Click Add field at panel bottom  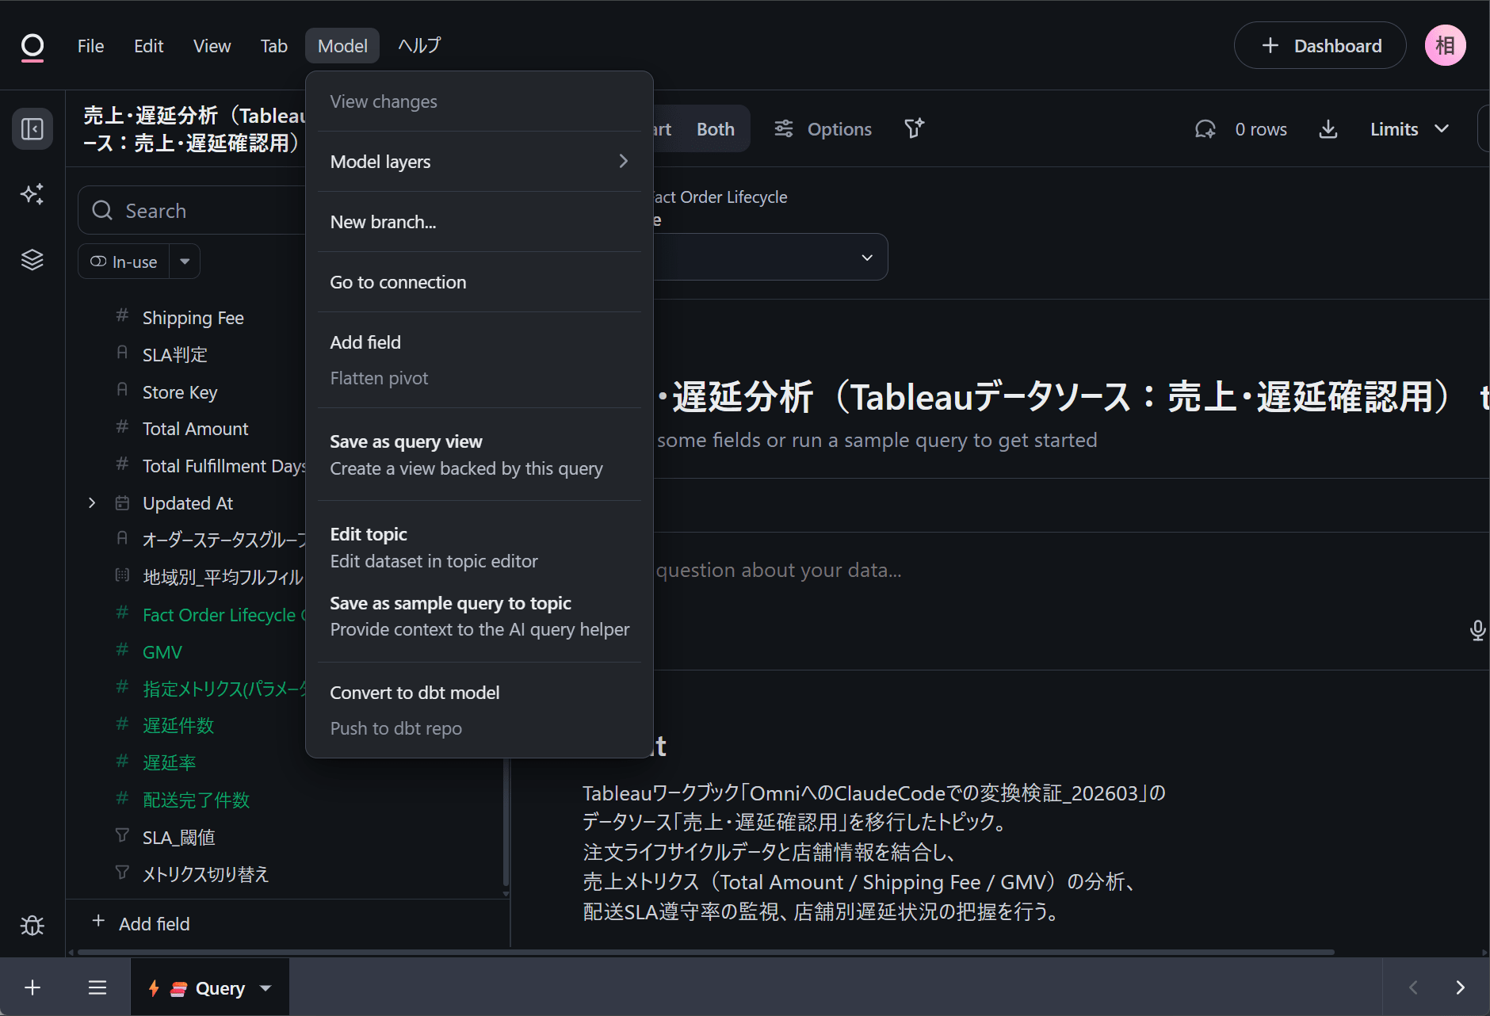tap(141, 923)
